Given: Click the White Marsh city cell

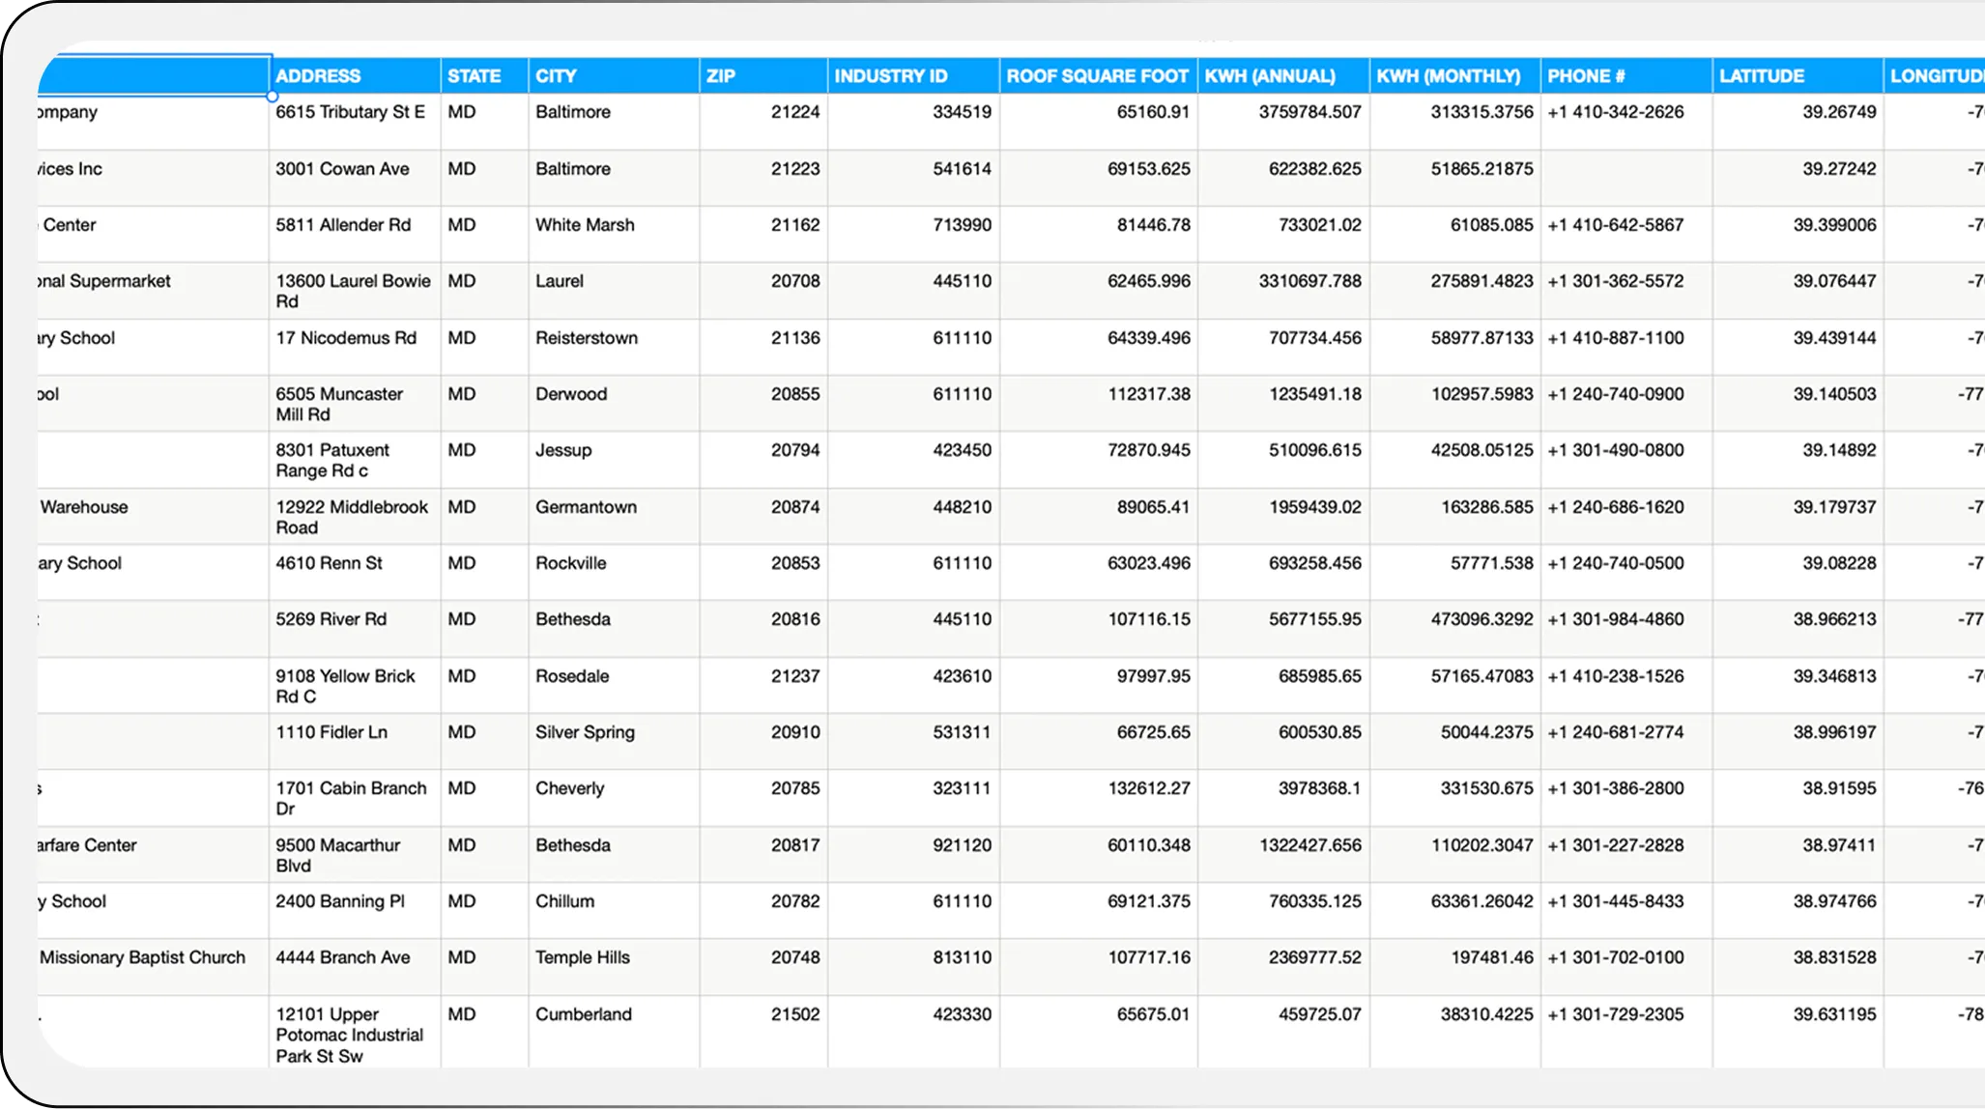Looking at the screenshot, I should tap(585, 225).
